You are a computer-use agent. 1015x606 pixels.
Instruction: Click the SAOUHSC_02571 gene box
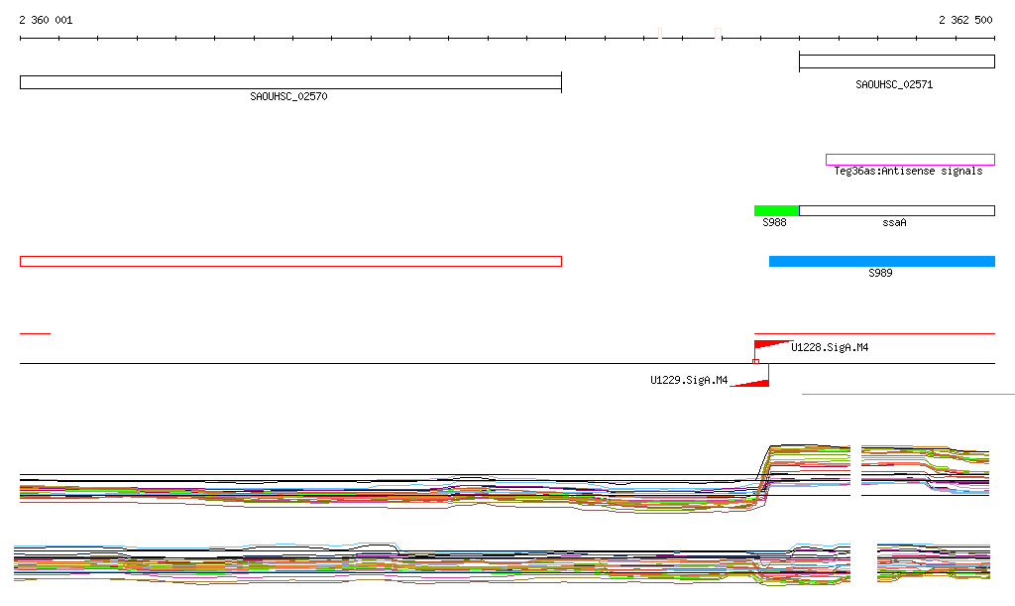pyautogui.click(x=896, y=61)
